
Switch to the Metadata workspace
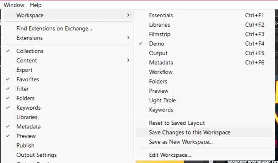click(x=204, y=63)
